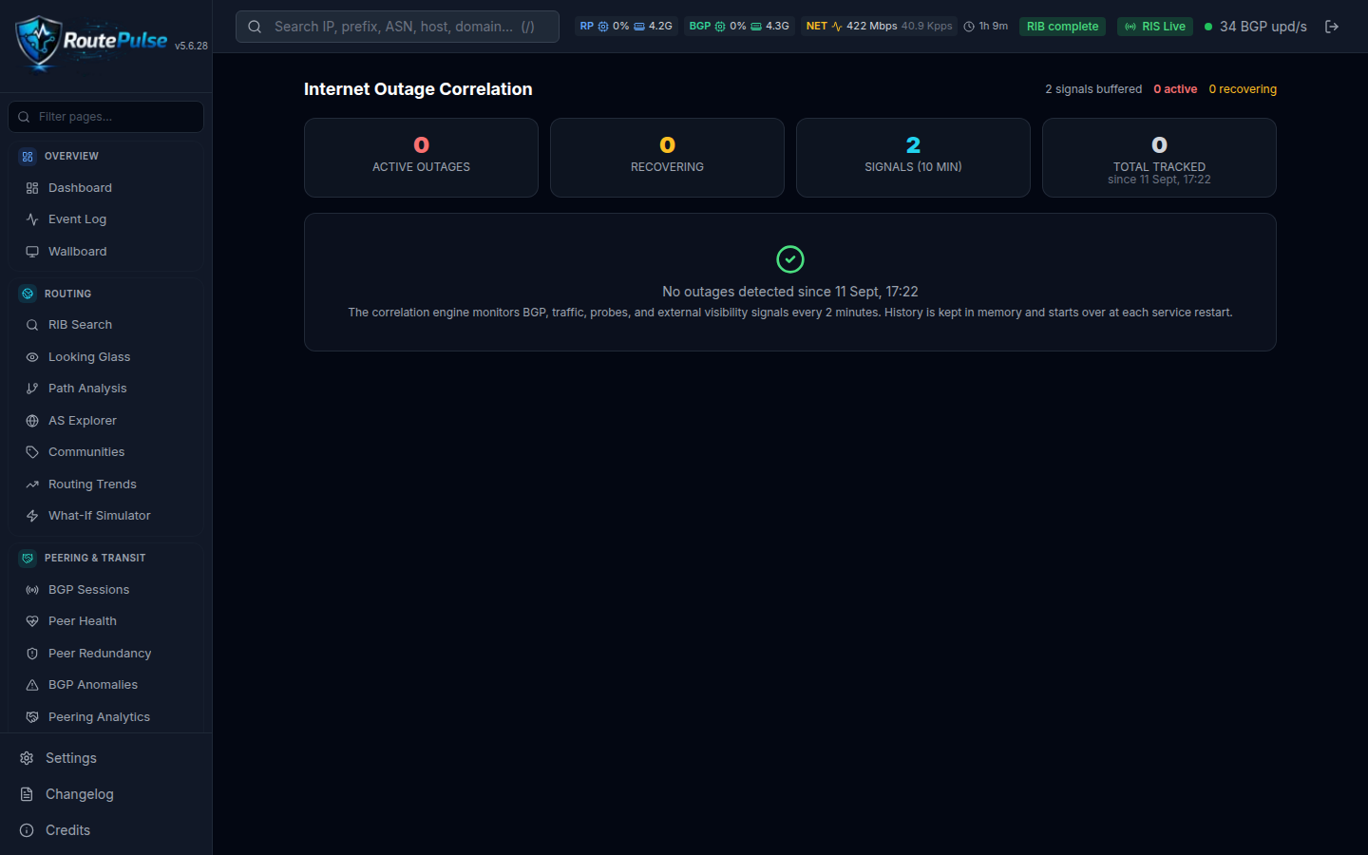This screenshot has width=1368, height=855.
Task: Click the Event Log pulse icon
Action: 32,219
